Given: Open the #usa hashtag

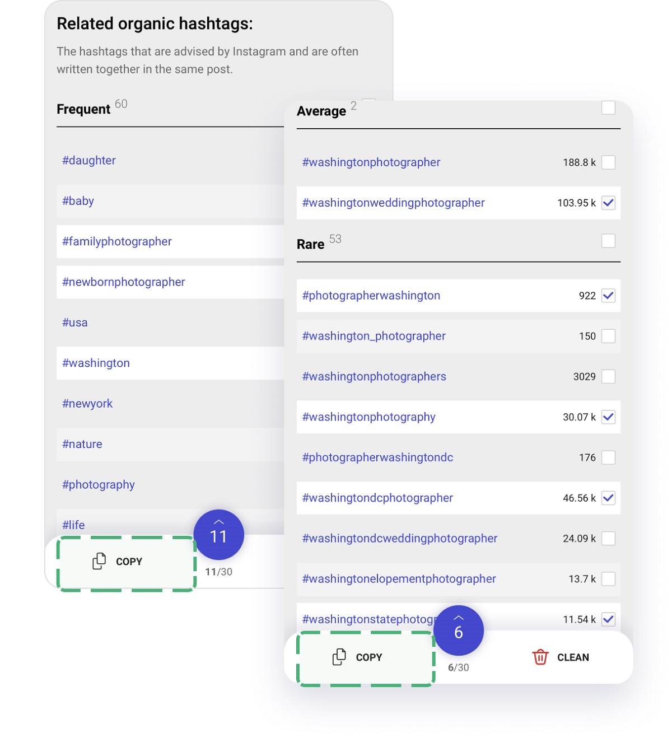Looking at the screenshot, I should (x=74, y=323).
